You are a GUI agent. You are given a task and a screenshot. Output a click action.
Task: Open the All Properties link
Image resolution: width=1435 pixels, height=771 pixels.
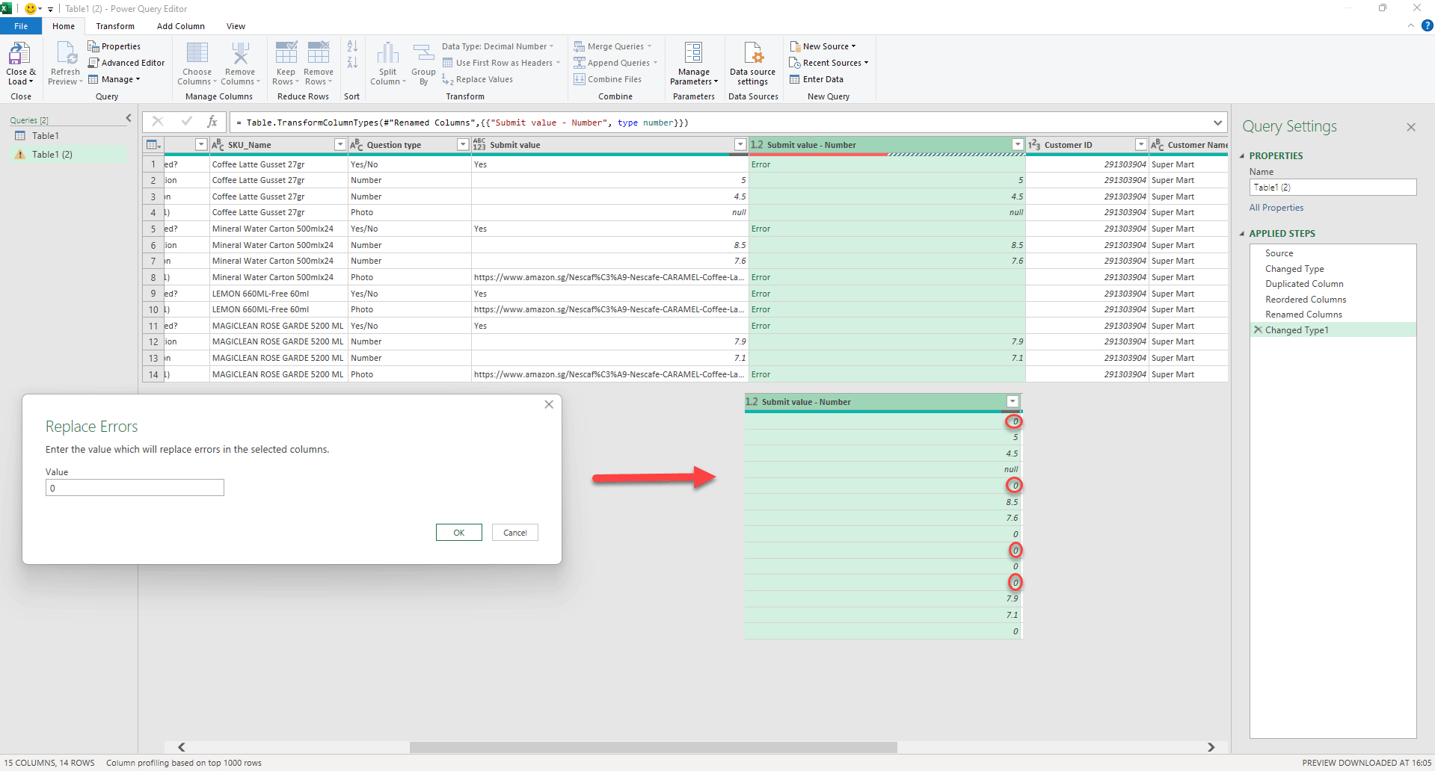(x=1276, y=208)
